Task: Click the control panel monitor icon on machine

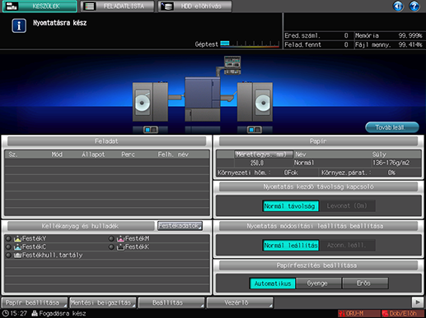Action: [232, 65]
